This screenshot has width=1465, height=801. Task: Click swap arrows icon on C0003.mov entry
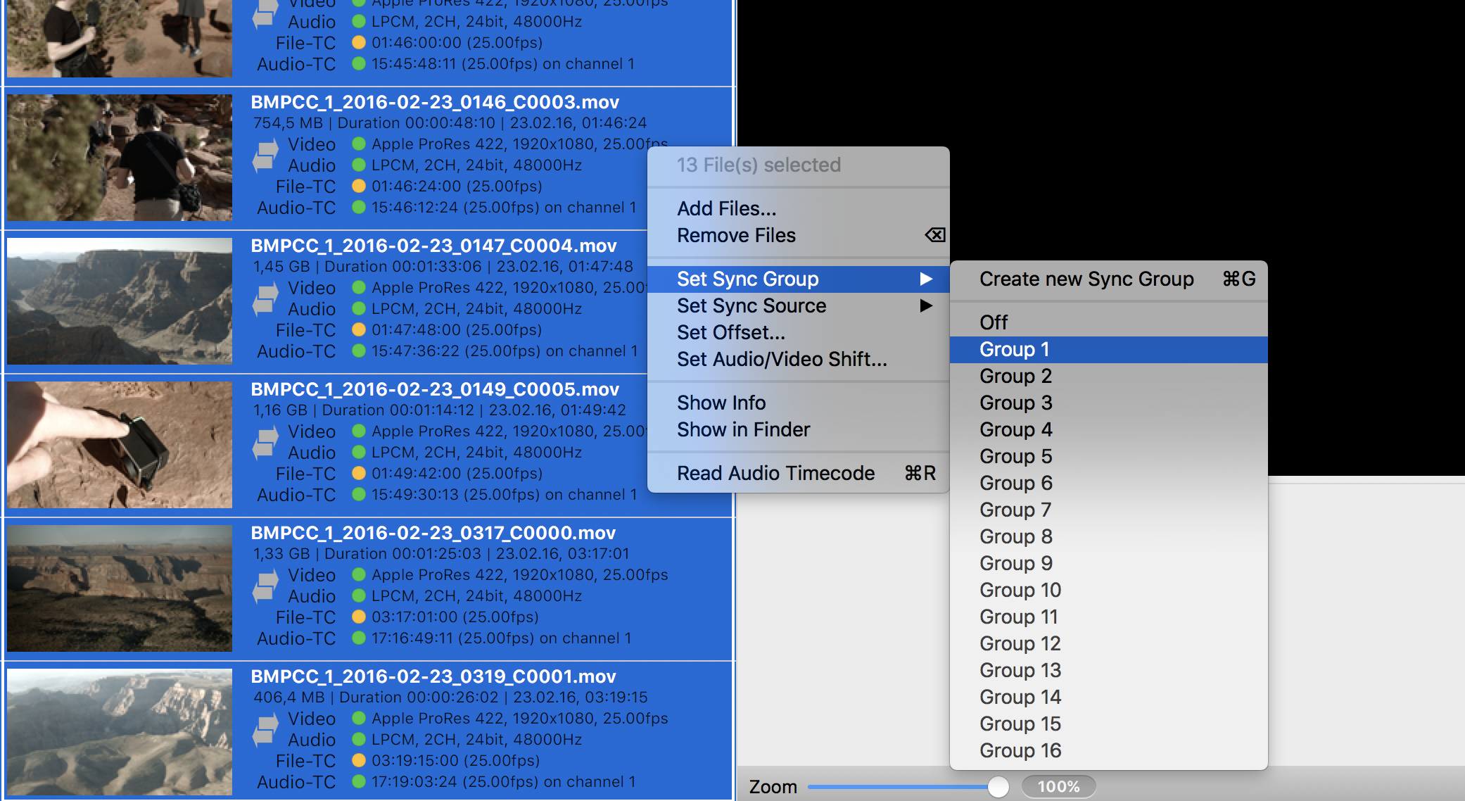pyautogui.click(x=265, y=156)
